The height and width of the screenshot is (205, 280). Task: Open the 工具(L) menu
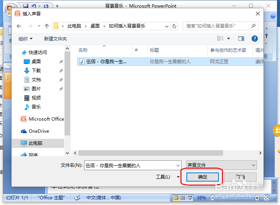click(x=168, y=177)
